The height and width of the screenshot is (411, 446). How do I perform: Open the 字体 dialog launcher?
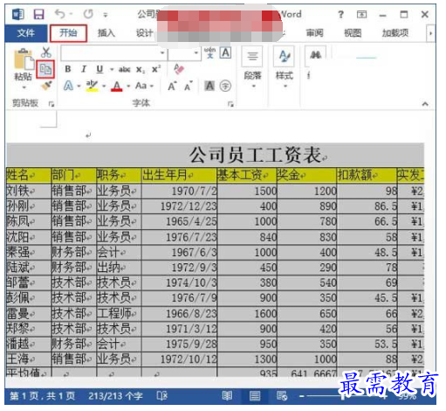230,104
